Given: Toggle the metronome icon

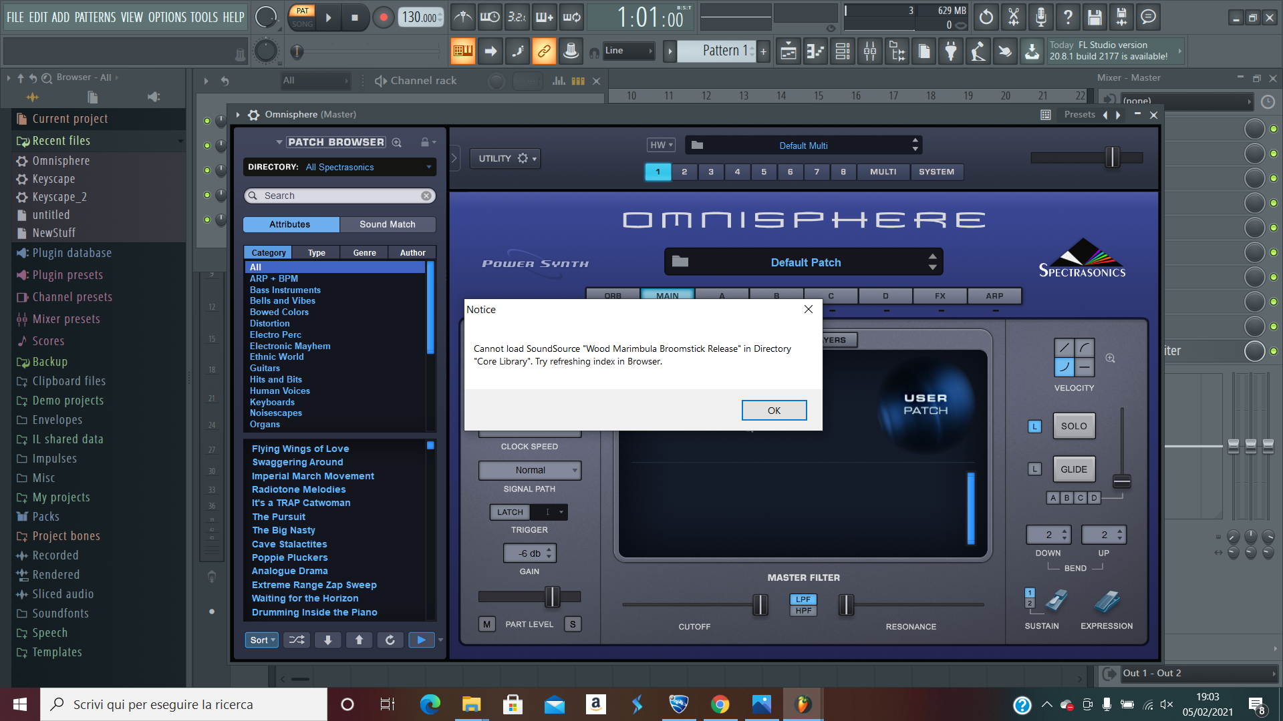Looking at the screenshot, I should click(x=463, y=17).
